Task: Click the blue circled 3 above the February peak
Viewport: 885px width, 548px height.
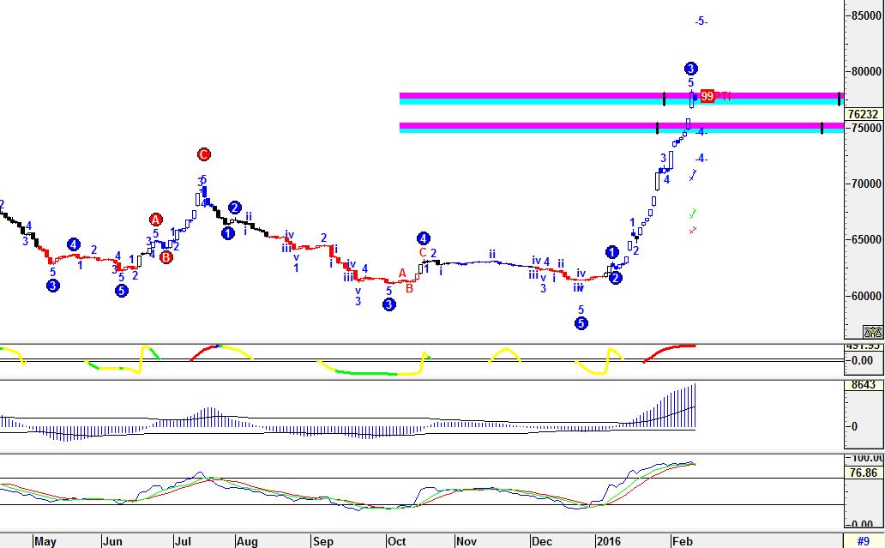Action: click(x=691, y=69)
